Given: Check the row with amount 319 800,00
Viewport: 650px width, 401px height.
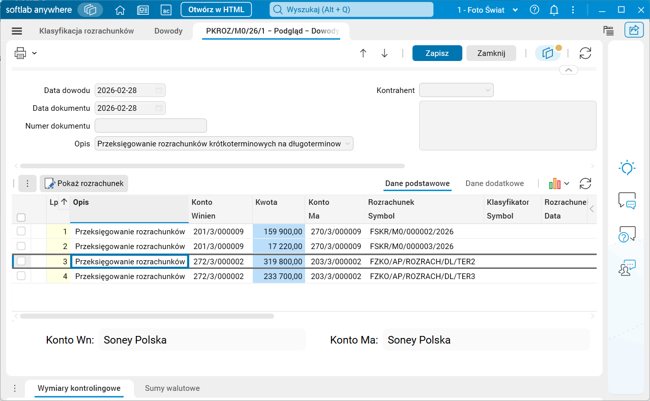Looking at the screenshot, I should tap(21, 261).
